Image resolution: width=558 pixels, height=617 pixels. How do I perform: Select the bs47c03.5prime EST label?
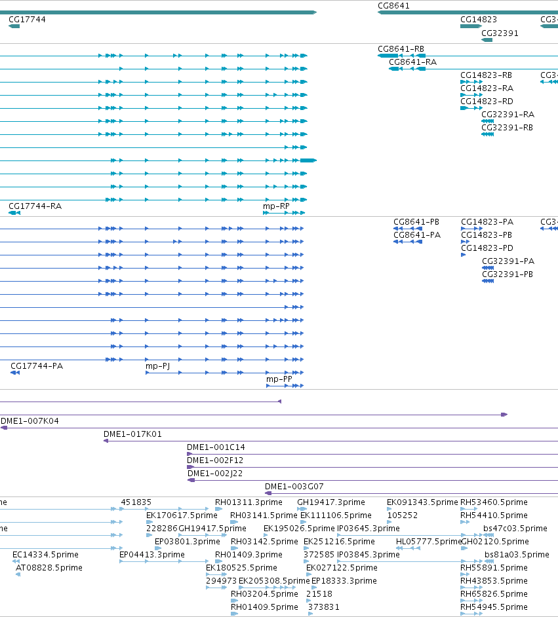515,528
